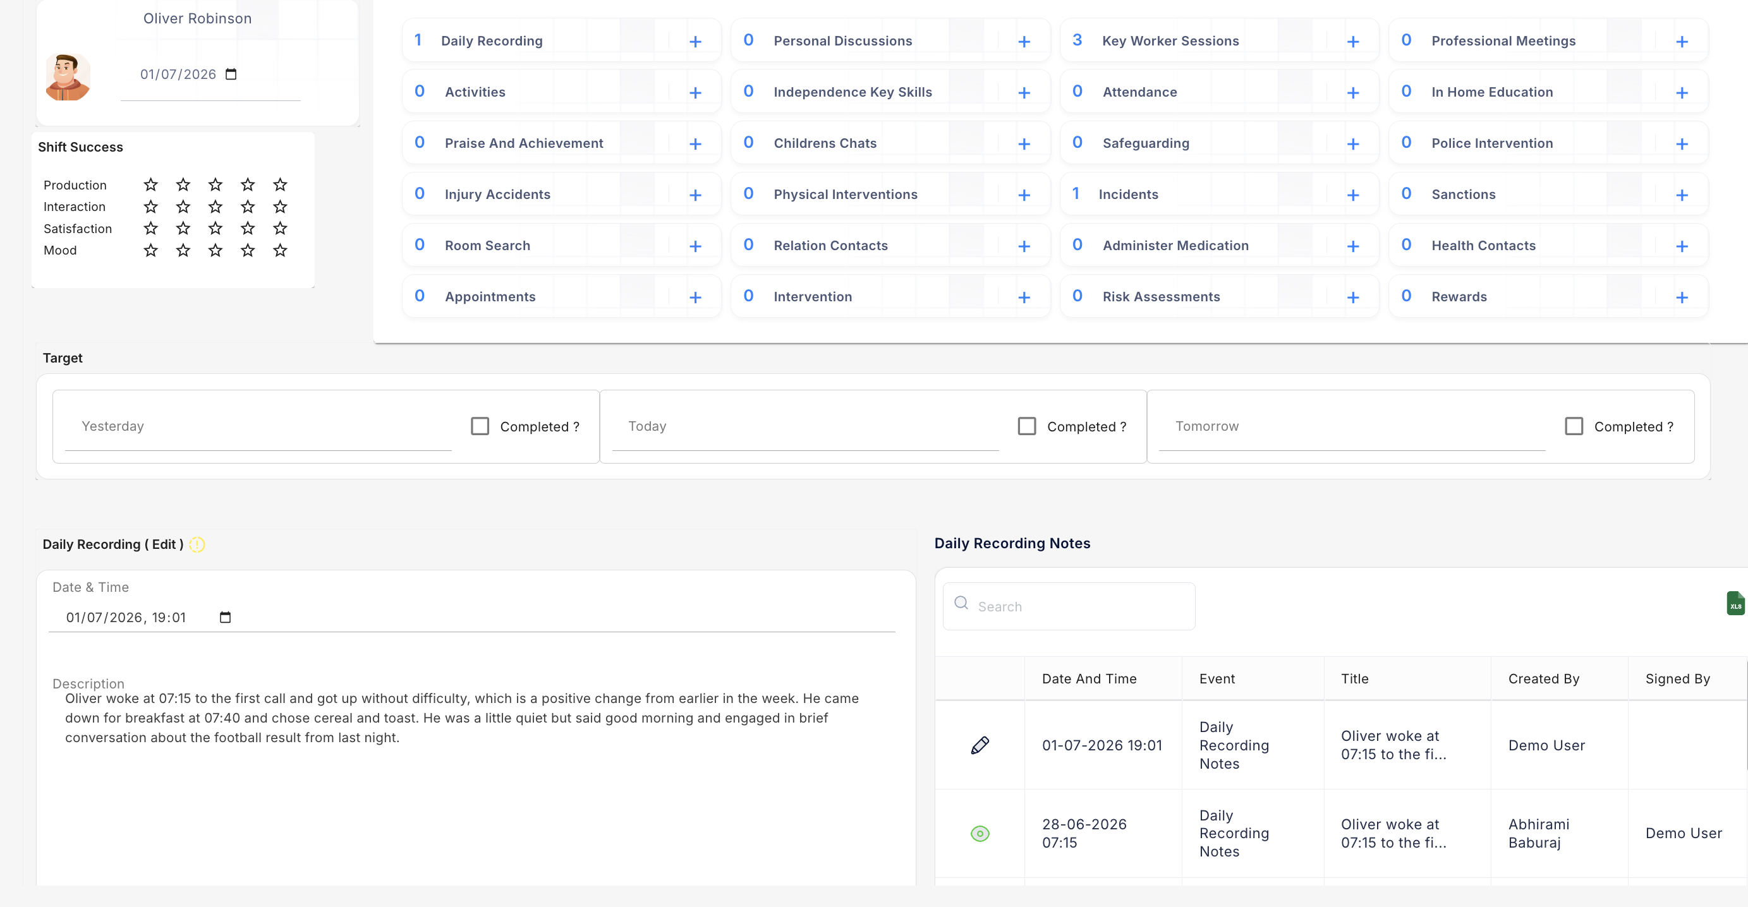Screen dimensions: 1748x907
Task: Add a Physical Interventions record
Action: (x=1024, y=195)
